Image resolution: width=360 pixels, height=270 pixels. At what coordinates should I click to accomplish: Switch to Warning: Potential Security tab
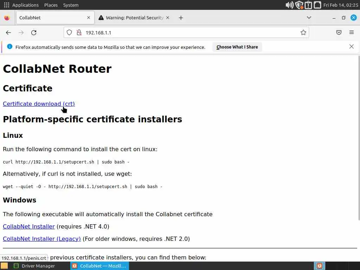click(134, 18)
